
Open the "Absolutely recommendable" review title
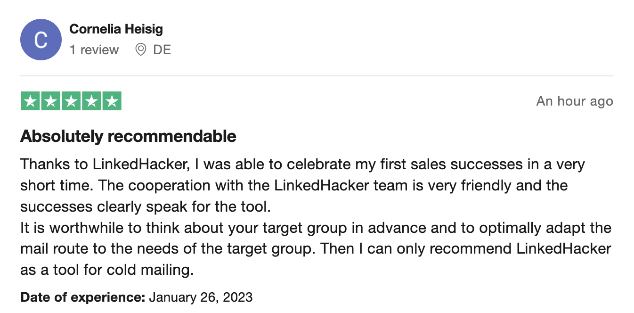click(x=128, y=136)
